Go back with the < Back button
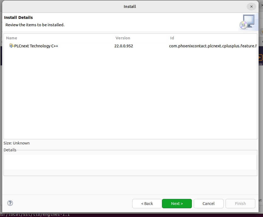This screenshot has height=217, width=263. [x=147, y=203]
